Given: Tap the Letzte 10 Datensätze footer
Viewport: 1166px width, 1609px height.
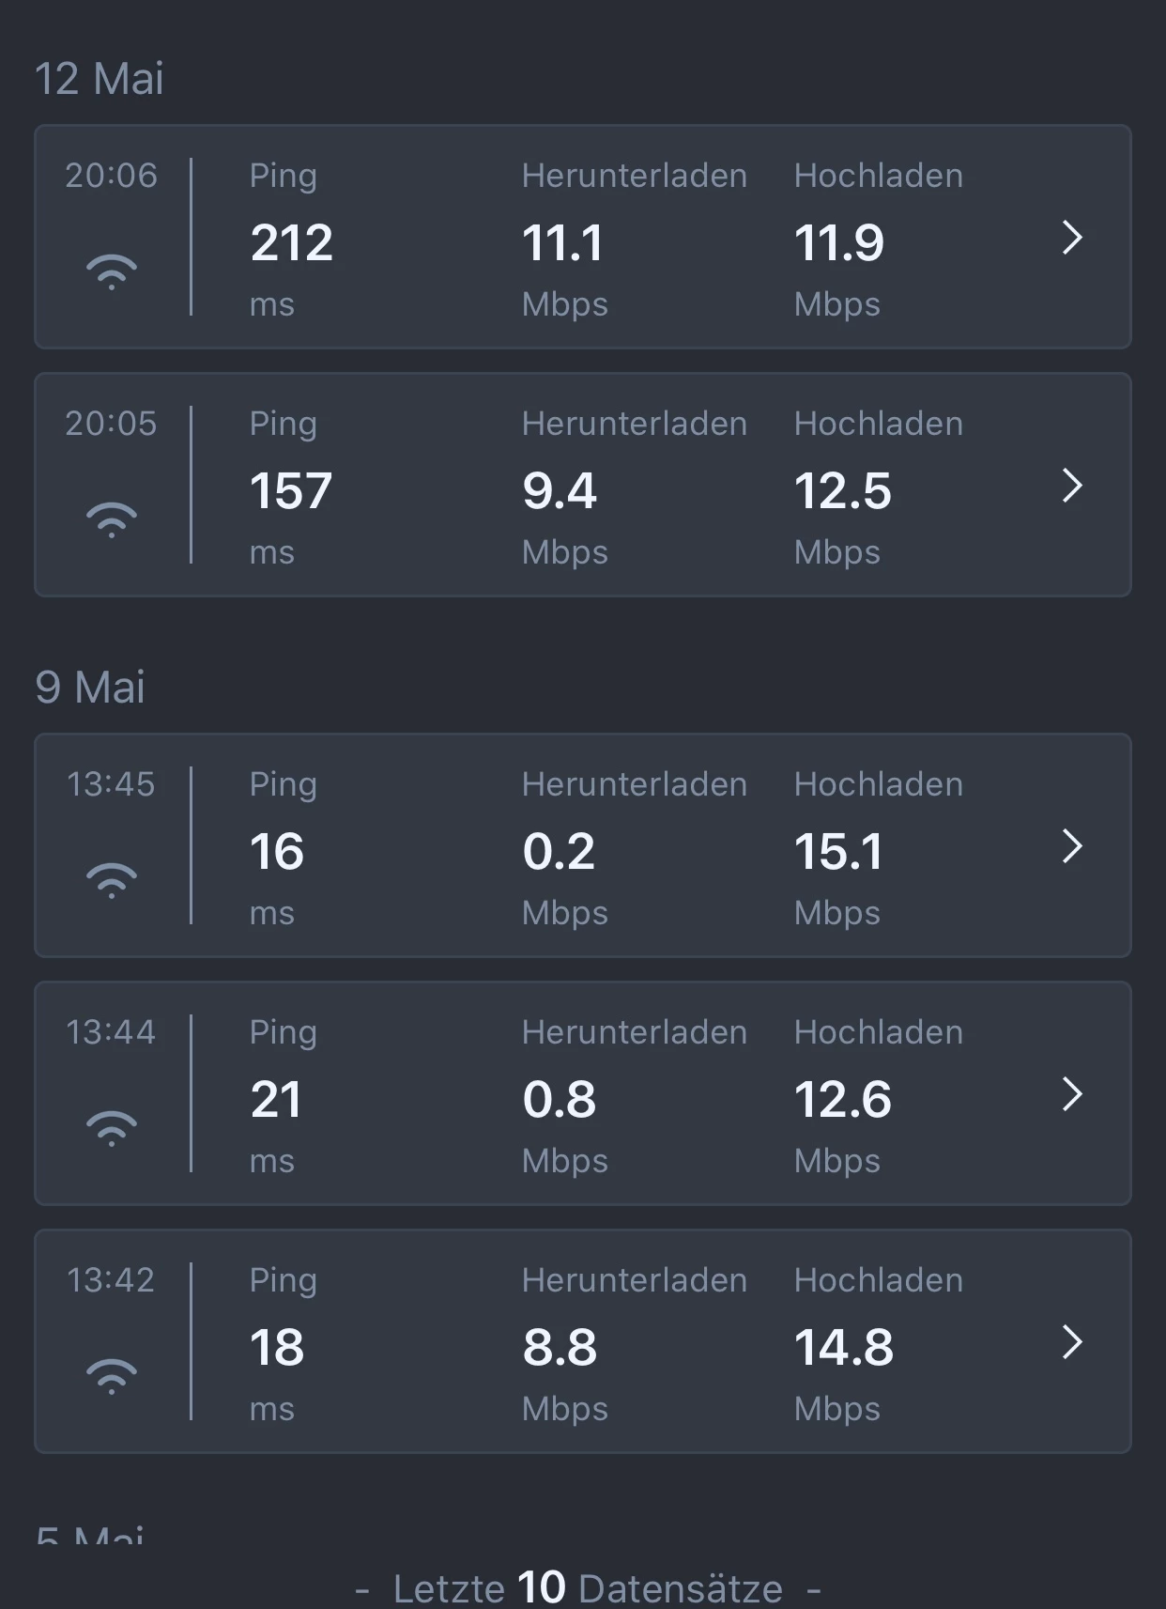Looking at the screenshot, I should (588, 1588).
